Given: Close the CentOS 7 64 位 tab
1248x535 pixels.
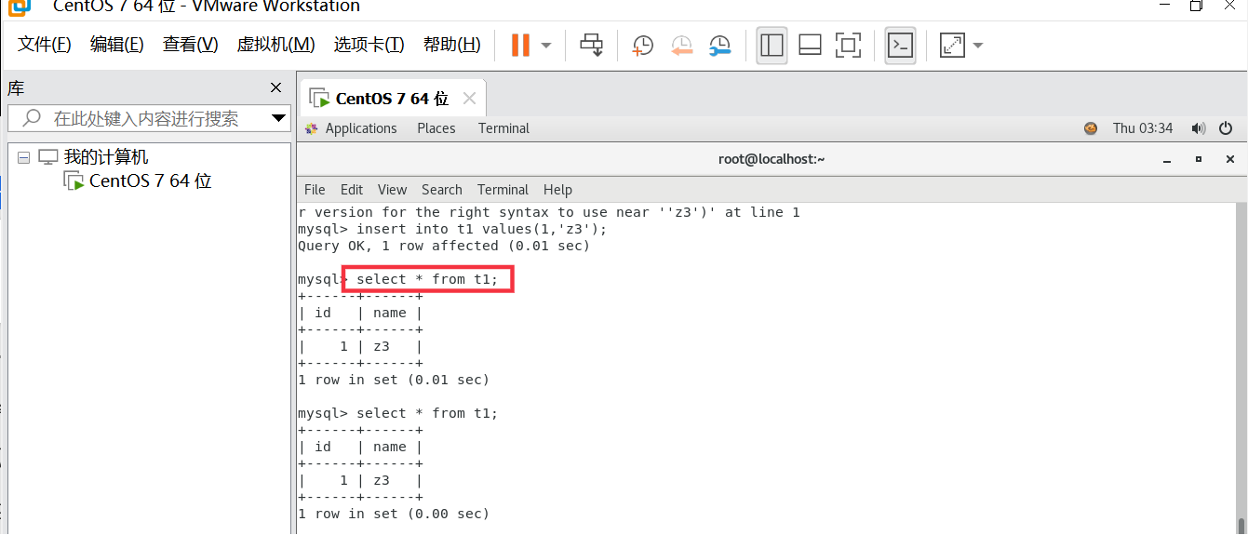Looking at the screenshot, I should (x=469, y=99).
